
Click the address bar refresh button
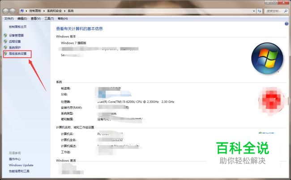tap(259, 11)
